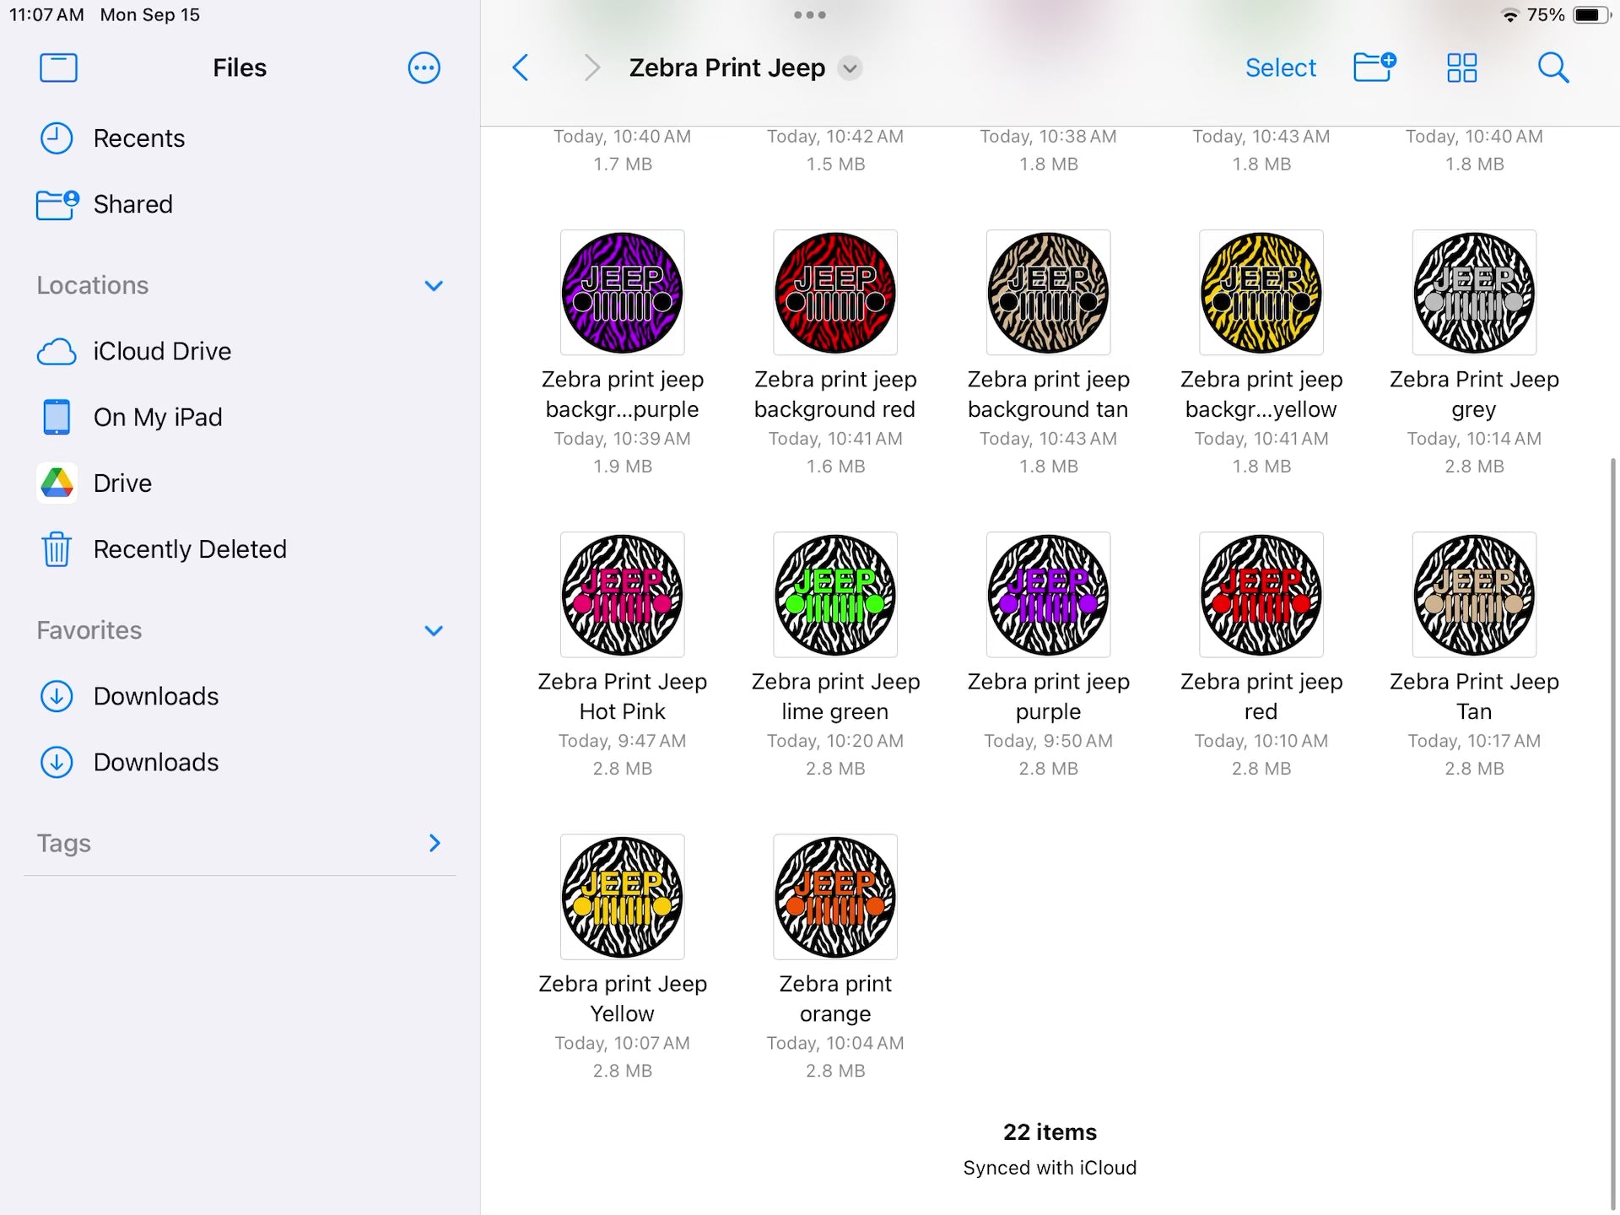Toggle the sidebar visibility icon
Viewport: 1620px width, 1215px height.
(x=58, y=67)
